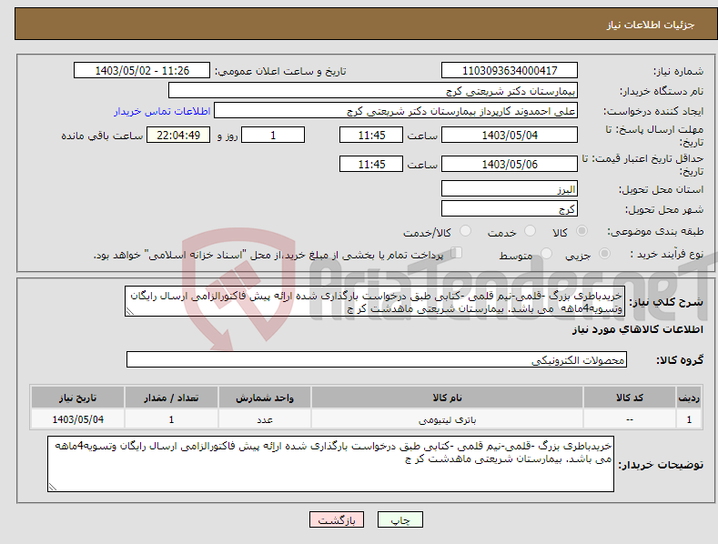The width and height of the screenshot is (718, 544).
Task: Open اطلاعات تماس خریدار link
Action: pyautogui.click(x=162, y=111)
